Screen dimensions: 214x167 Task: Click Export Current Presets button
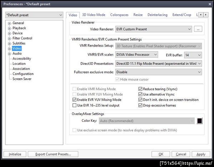53,154
